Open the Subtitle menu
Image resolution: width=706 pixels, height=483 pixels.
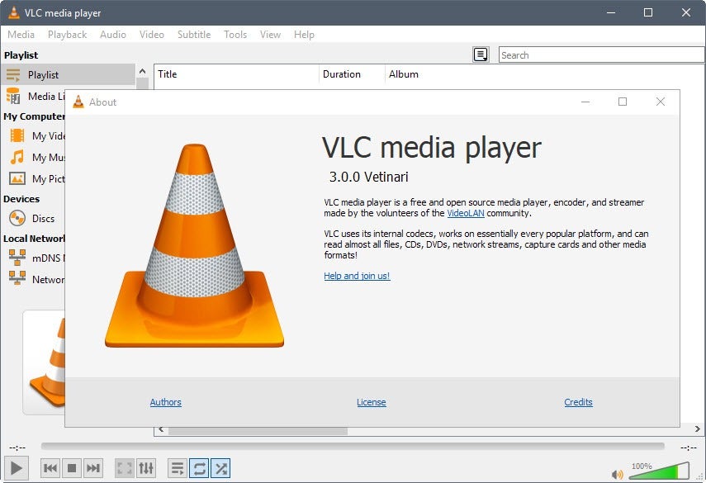193,35
